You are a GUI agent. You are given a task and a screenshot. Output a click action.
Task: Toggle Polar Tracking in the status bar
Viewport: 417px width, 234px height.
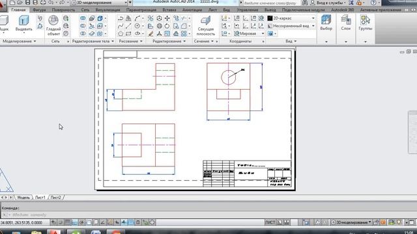(x=81, y=222)
